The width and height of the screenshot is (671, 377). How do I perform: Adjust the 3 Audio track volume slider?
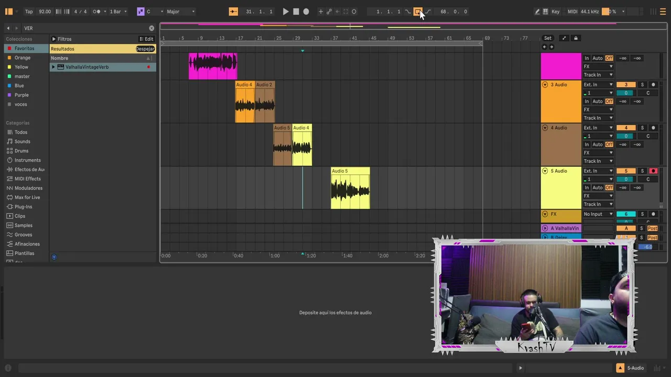[626, 93]
